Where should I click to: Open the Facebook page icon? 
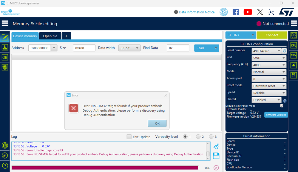pos(236,12)
